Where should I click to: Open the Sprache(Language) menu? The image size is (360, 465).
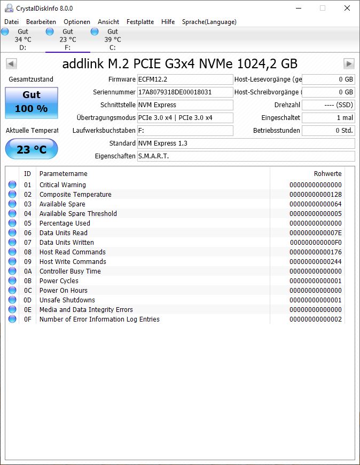tap(209, 22)
